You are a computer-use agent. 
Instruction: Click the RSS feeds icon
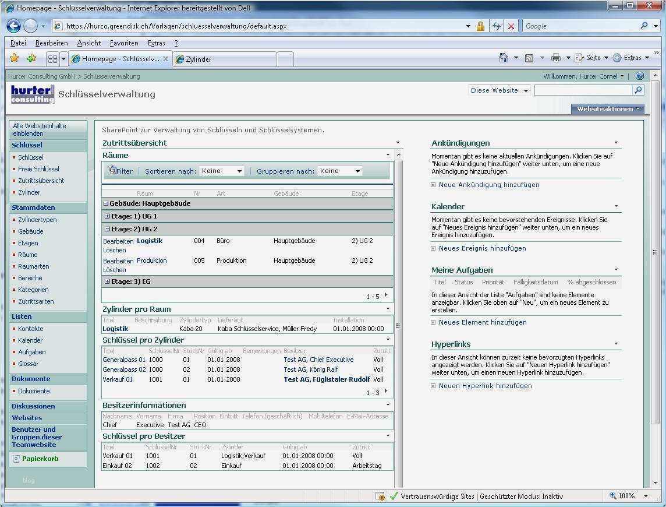click(529, 58)
